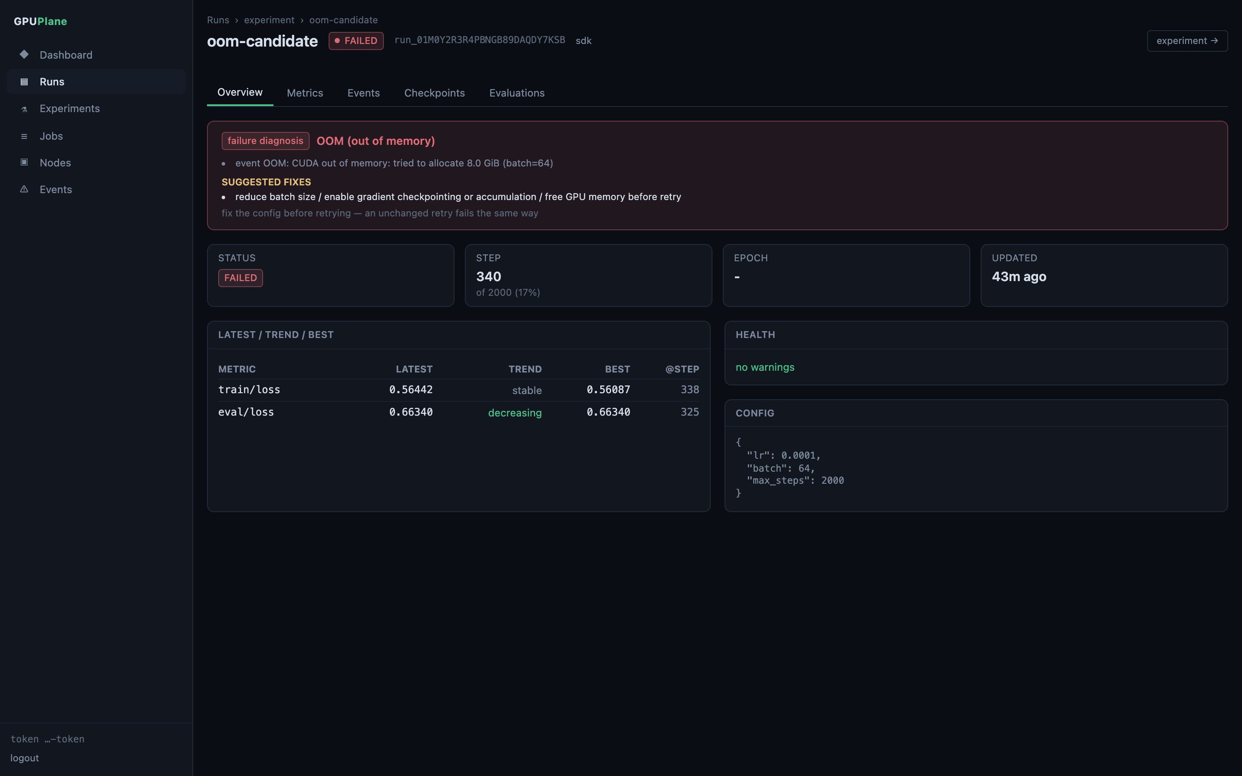Click the "of 2000 (17%)" step progress text
Screen dimensions: 1242x776
(508, 293)
